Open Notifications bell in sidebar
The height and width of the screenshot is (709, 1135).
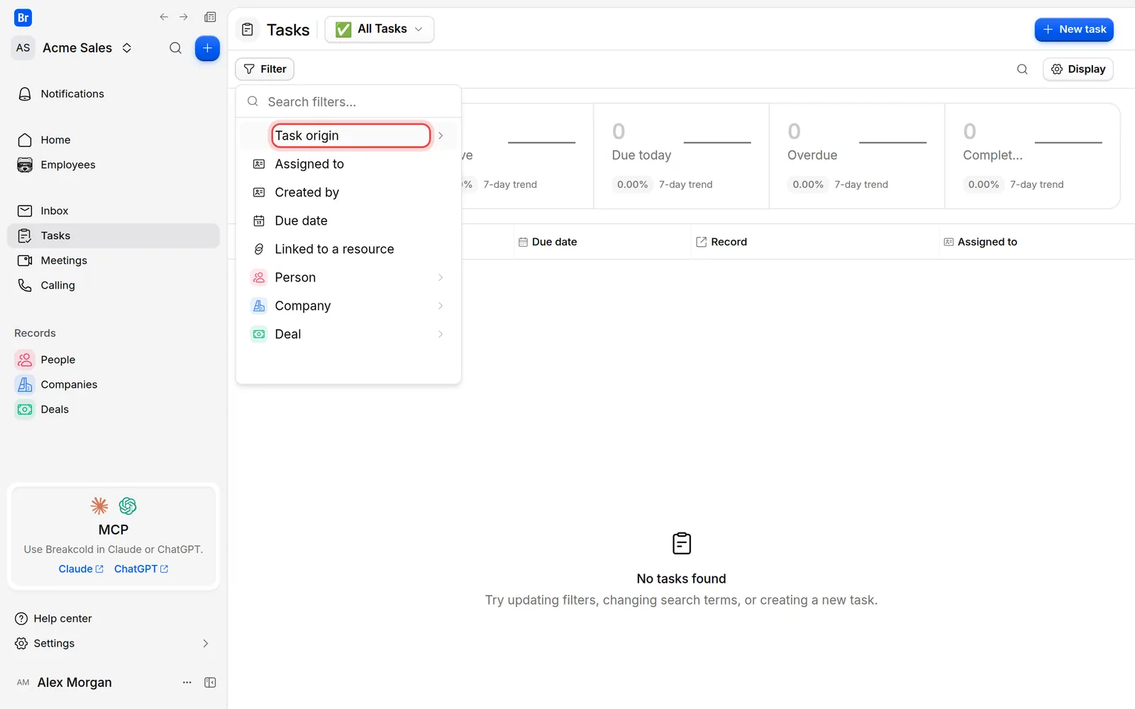[113, 94]
